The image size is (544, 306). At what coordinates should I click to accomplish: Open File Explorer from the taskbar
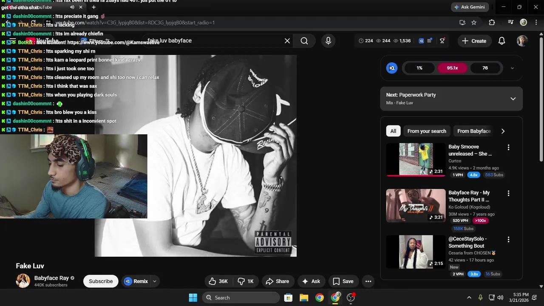tap(304, 297)
